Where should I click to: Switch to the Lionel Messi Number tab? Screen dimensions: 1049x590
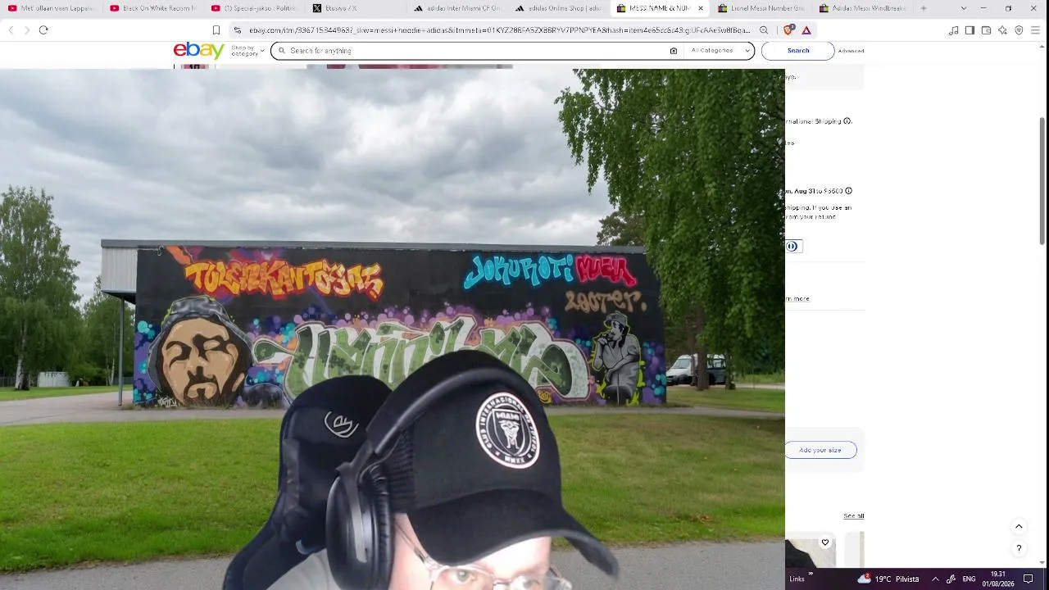[764, 8]
